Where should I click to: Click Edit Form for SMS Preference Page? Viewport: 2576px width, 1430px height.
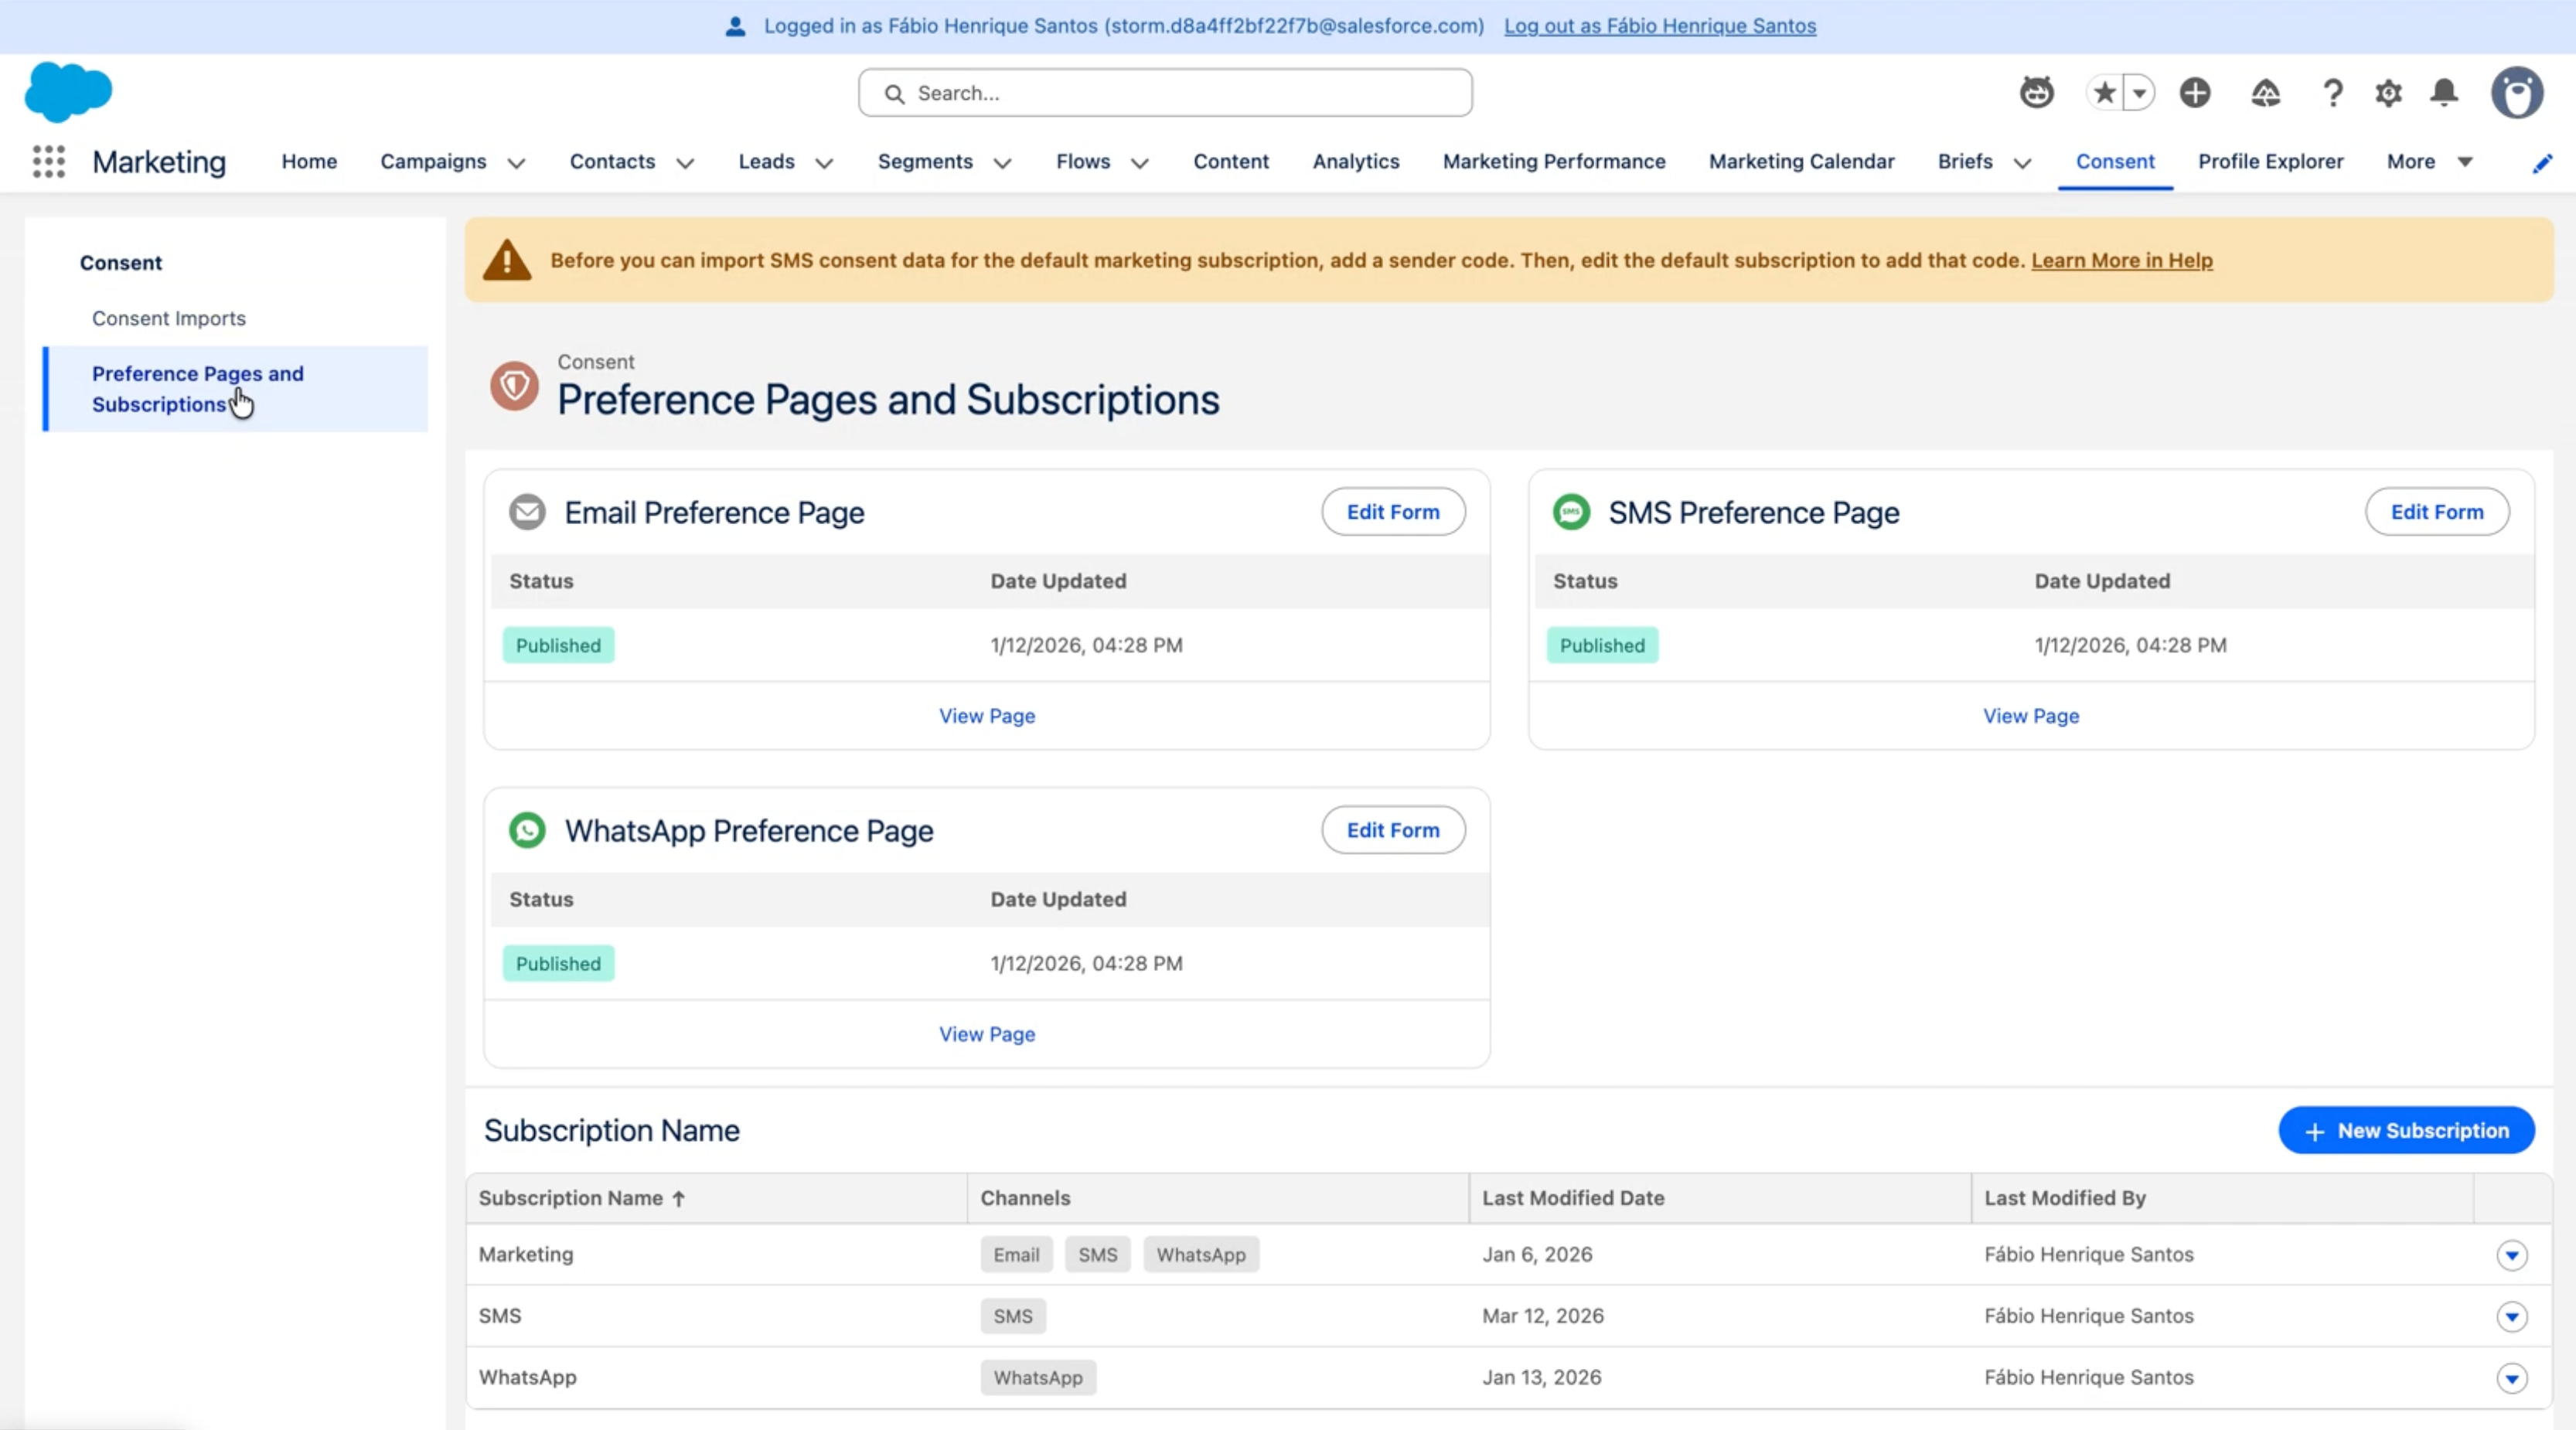(2437, 512)
